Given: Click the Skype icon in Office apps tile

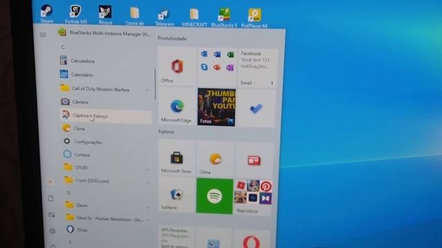Looking at the screenshot, I should pos(204,67).
